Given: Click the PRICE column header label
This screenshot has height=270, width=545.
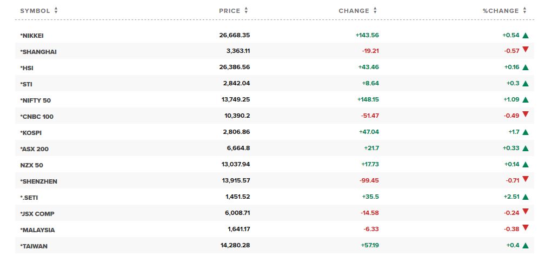Looking at the screenshot, I should (x=230, y=11).
